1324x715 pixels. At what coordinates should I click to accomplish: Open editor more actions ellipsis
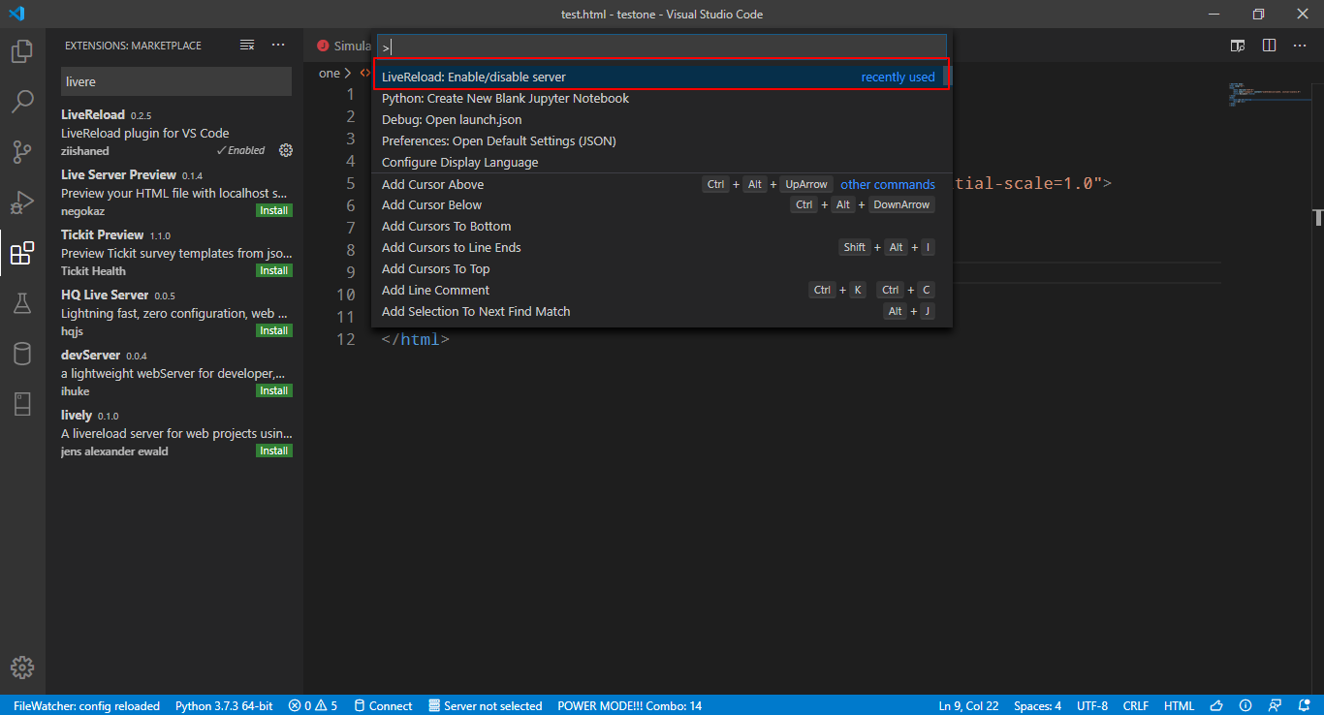(1300, 46)
